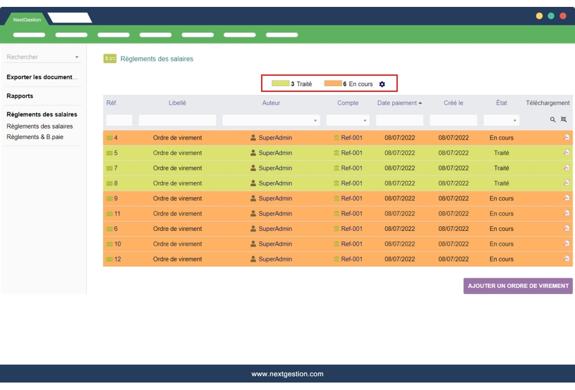Screen dimensions: 575x390
Task: Click the search magnifier icon in filter row
Action: coord(553,120)
